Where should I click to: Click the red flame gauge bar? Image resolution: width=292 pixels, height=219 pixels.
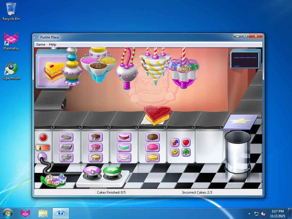pos(43,147)
